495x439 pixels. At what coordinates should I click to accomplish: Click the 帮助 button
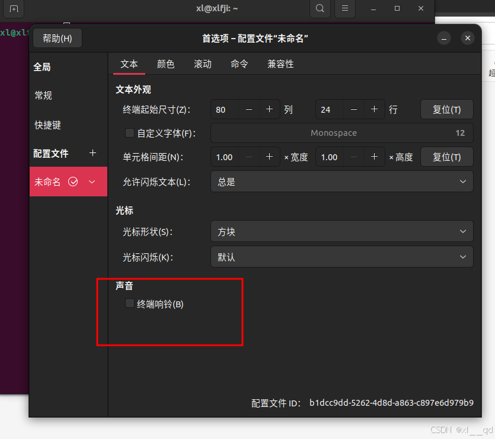(57, 37)
